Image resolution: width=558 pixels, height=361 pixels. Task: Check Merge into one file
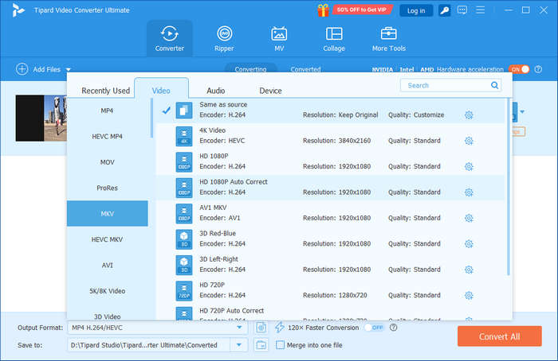280,344
